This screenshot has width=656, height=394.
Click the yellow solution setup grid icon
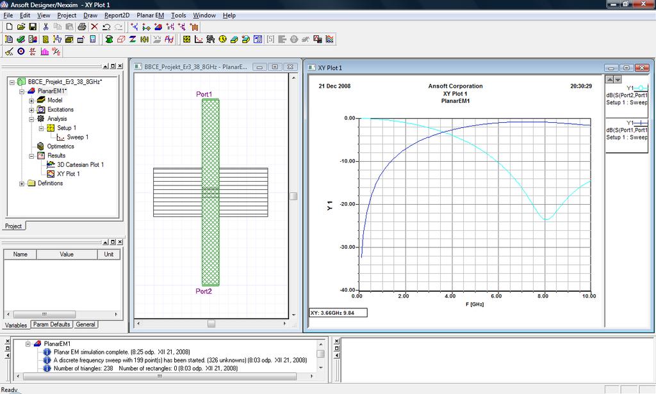click(x=186, y=39)
